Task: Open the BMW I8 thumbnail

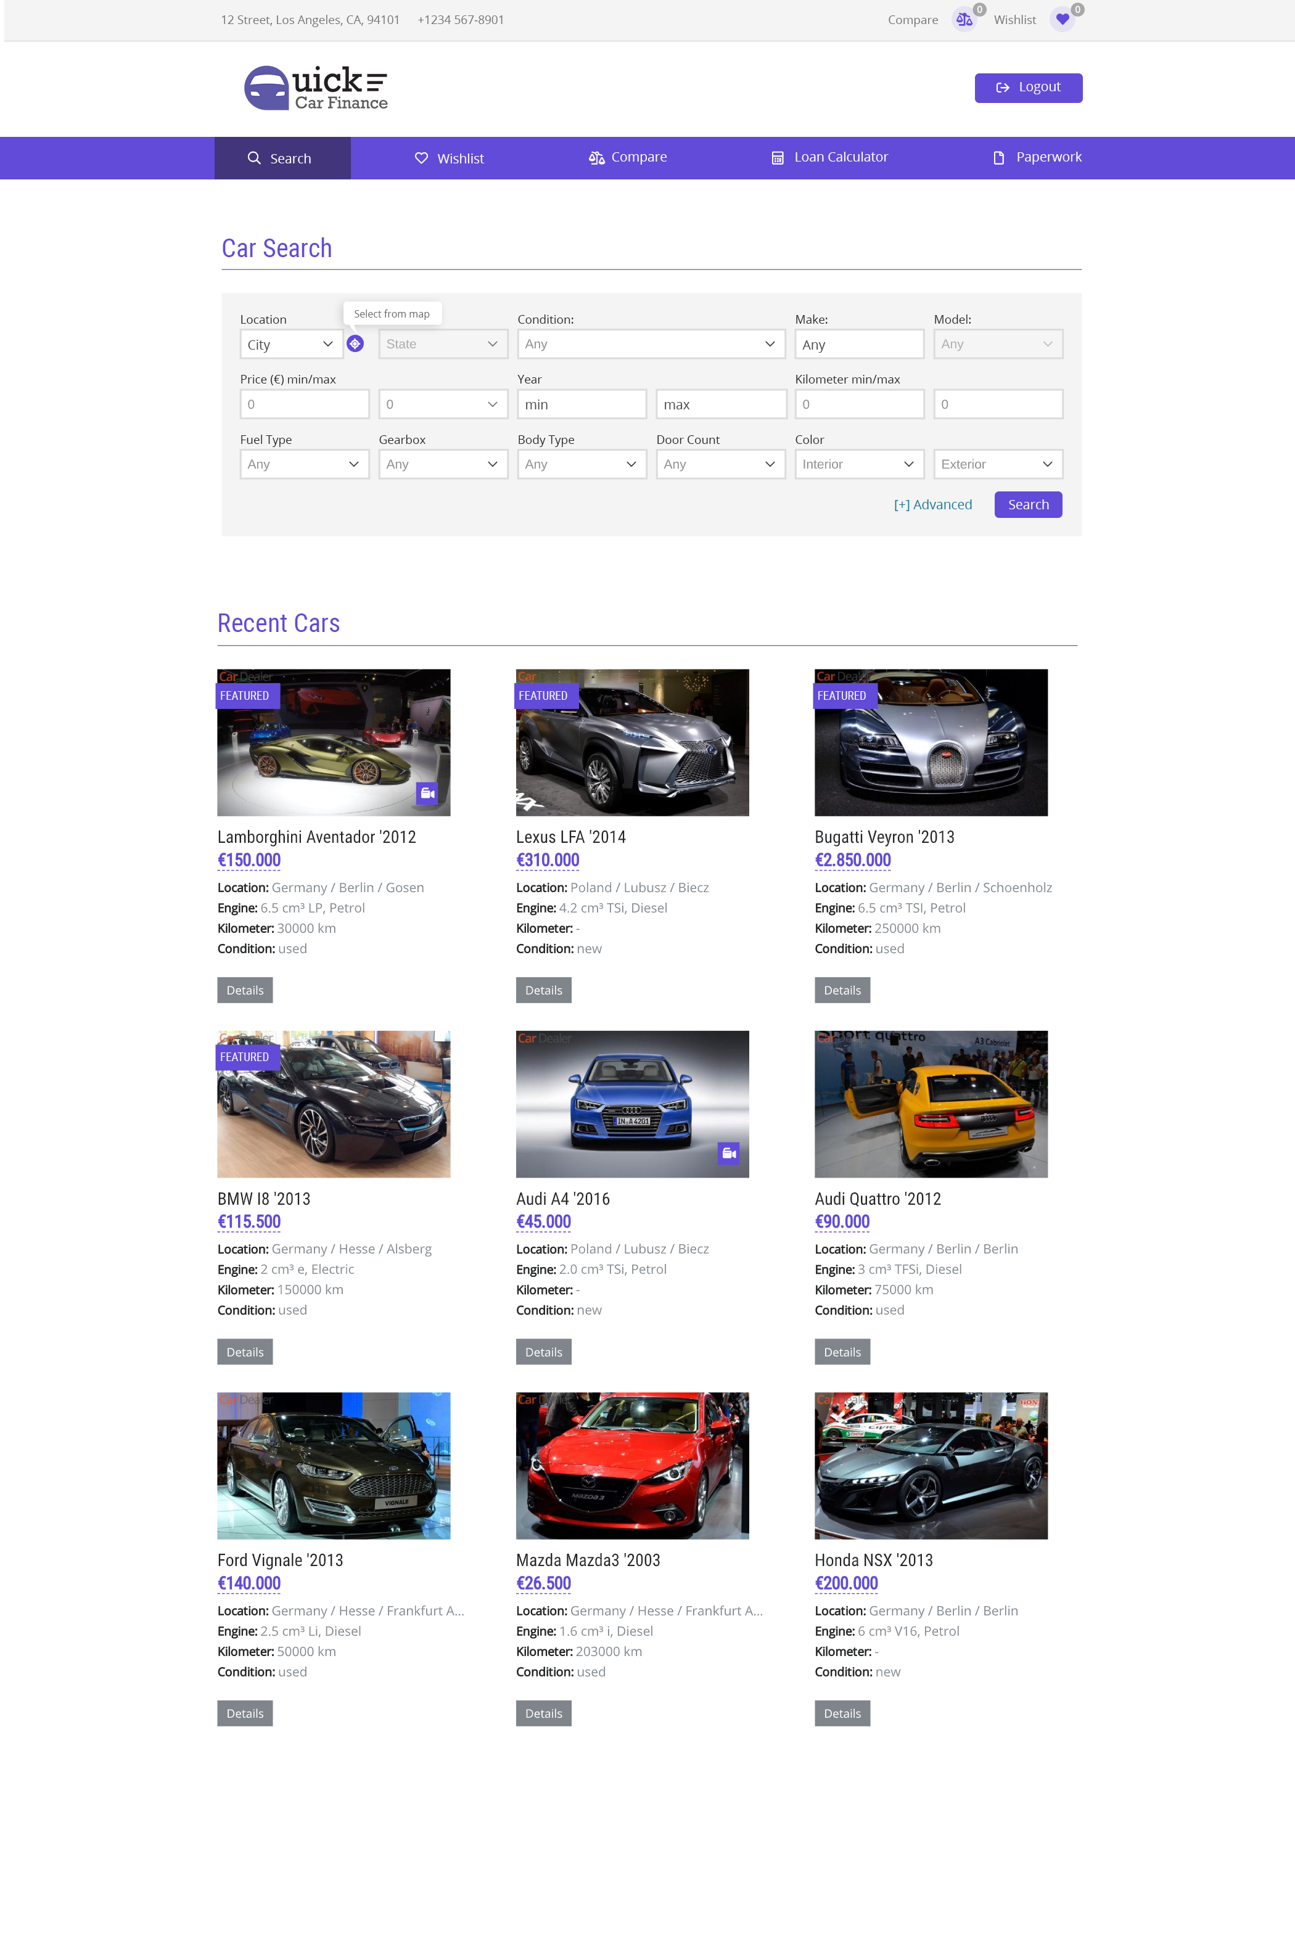Action: click(334, 1104)
